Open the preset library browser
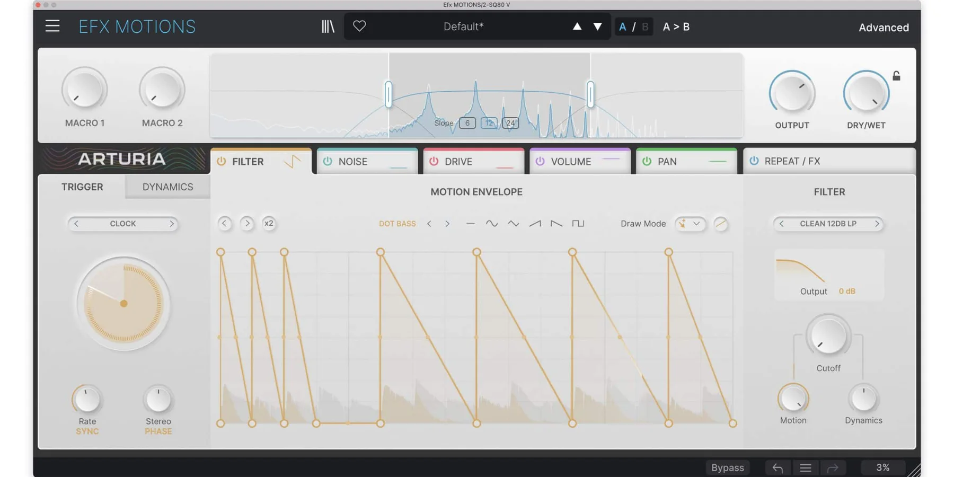954x477 pixels. (x=328, y=26)
